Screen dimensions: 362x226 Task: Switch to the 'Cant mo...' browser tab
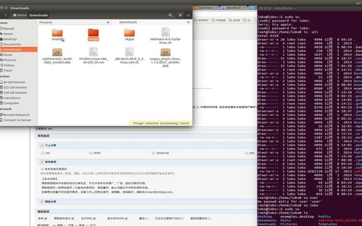206,8
